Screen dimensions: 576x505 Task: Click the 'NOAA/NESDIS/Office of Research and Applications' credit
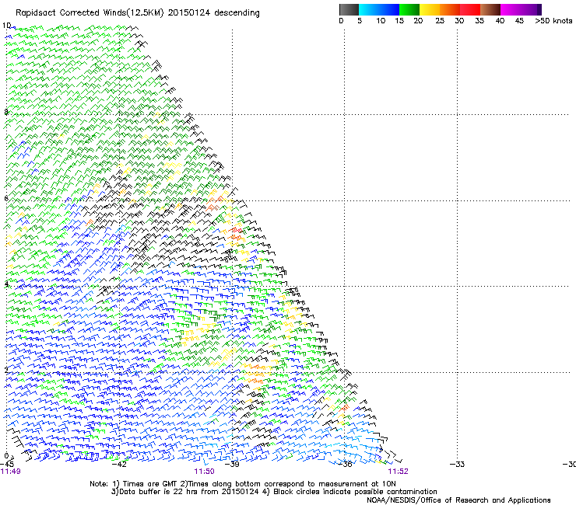coord(458,500)
